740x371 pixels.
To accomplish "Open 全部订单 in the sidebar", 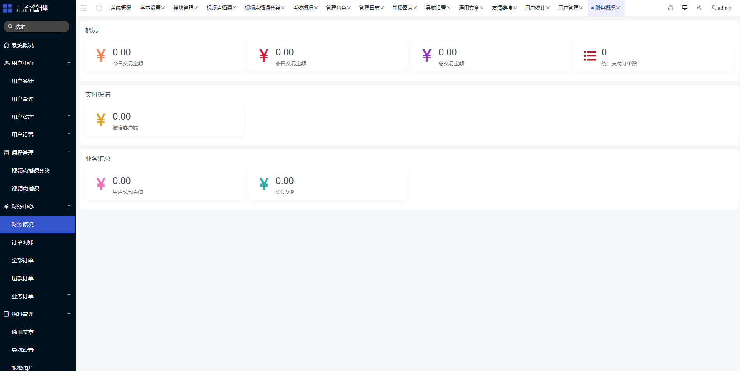I will (x=38, y=260).
